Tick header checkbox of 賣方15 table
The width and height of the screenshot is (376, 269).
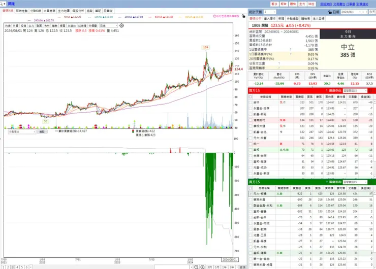(250, 188)
